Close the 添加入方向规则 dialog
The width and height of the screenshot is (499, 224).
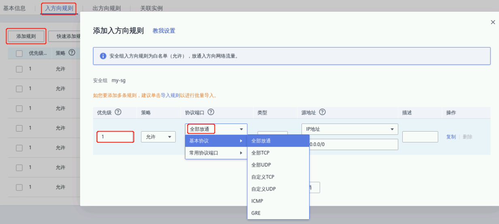(x=493, y=22)
